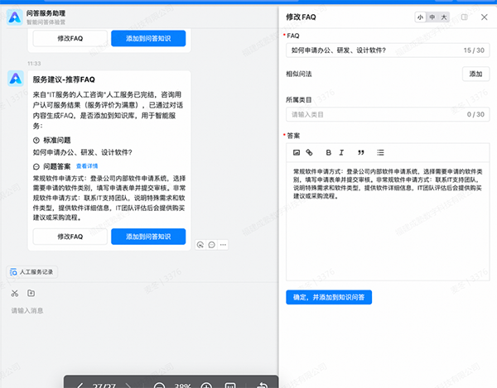Viewport: 497px width, 388px height.
Task: Click the 问答服务助理 title text
Action: pos(46,13)
